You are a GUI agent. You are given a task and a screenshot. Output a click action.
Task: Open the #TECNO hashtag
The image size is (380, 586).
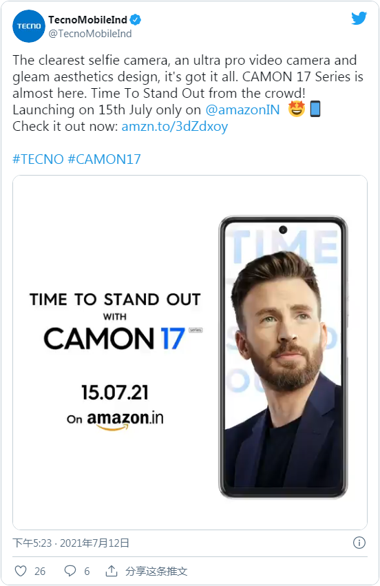(38, 159)
